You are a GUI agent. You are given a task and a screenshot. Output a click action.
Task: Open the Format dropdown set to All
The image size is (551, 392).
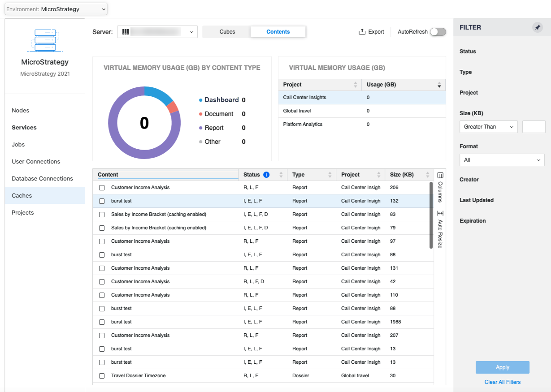click(x=502, y=160)
